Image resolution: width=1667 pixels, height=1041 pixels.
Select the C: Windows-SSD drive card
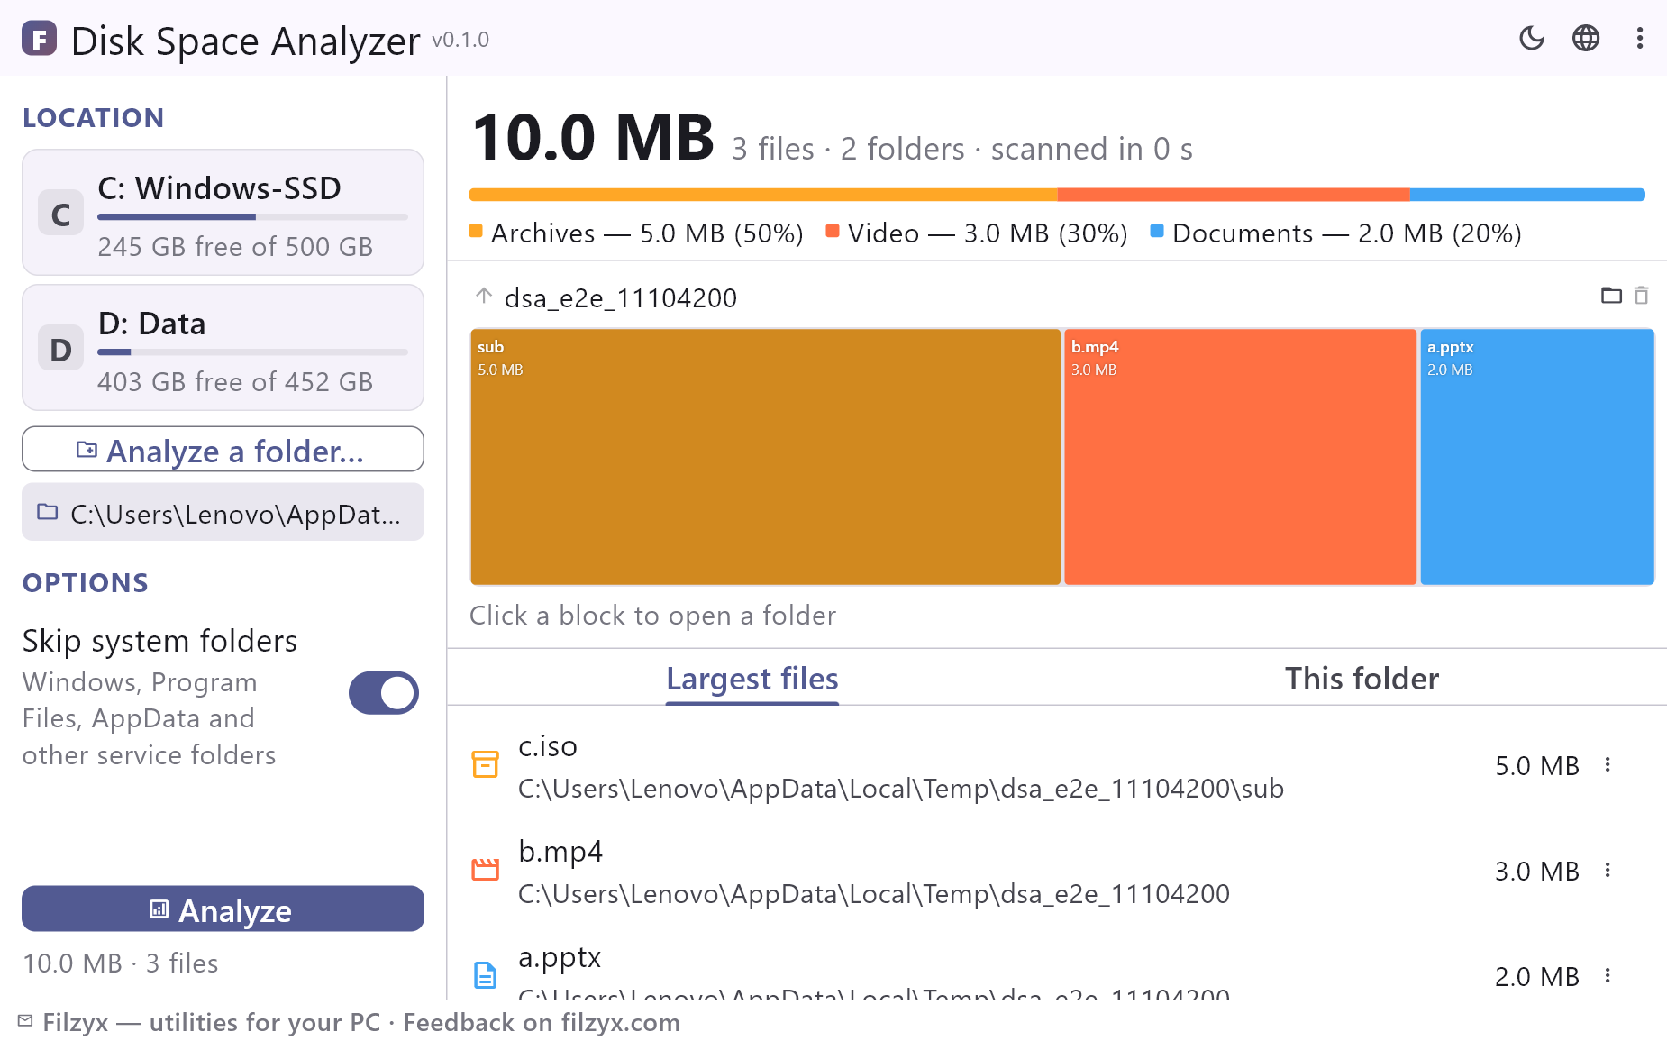(x=223, y=212)
